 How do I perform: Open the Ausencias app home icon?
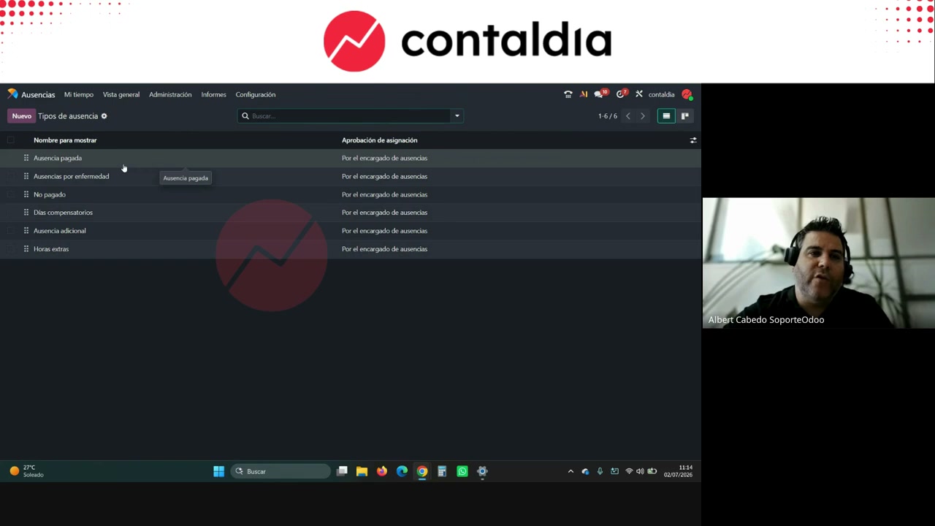point(12,94)
